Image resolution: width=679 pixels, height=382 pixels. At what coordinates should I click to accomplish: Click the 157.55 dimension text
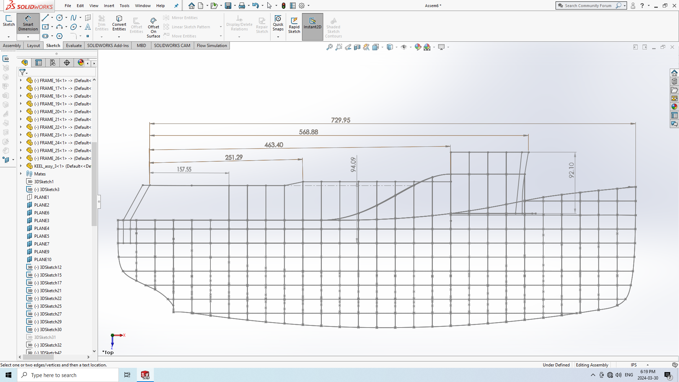point(184,169)
